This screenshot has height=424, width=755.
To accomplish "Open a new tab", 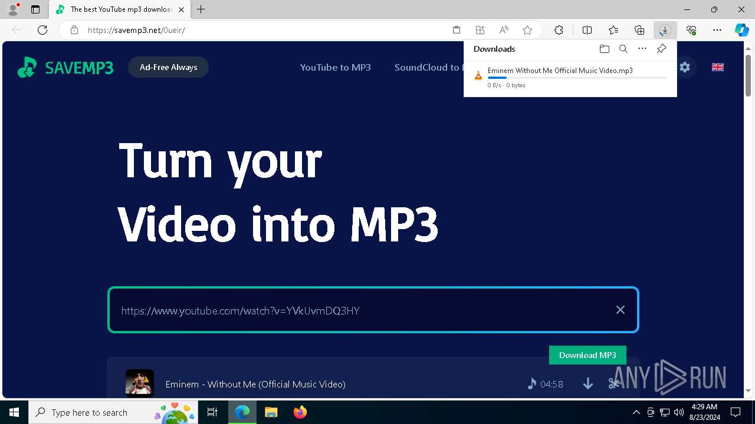I will click(201, 9).
